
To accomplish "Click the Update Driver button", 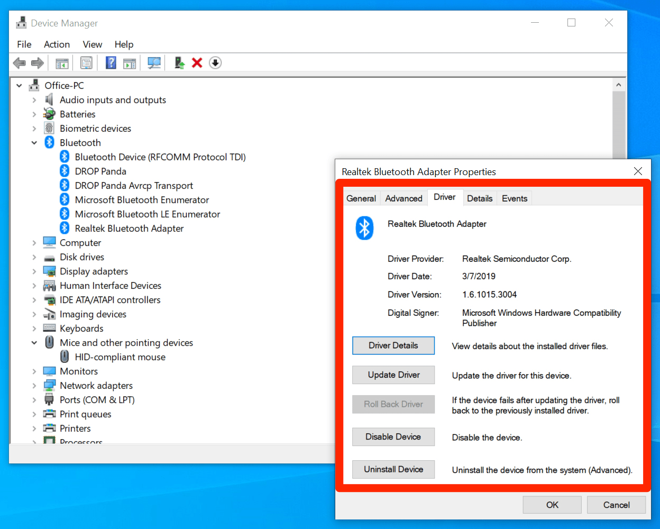I will point(393,375).
